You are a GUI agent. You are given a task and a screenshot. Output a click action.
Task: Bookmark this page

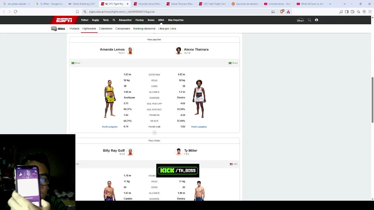point(77,12)
